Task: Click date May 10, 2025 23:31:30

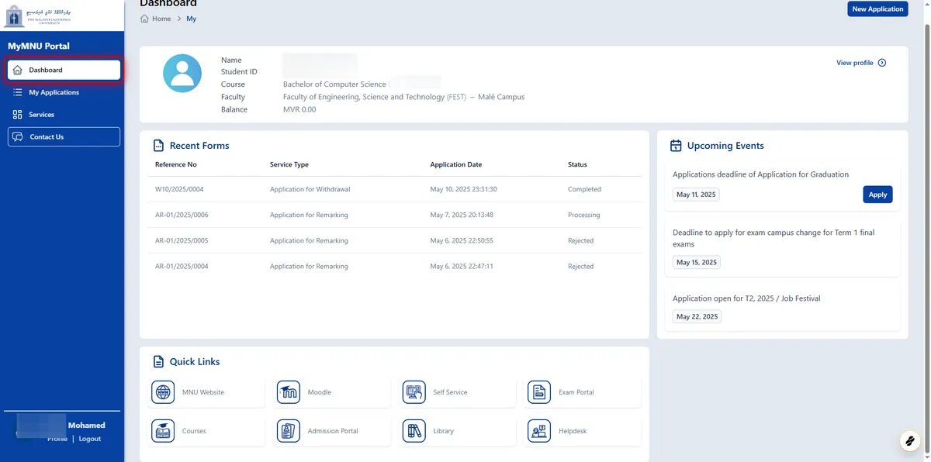Action: (464, 189)
